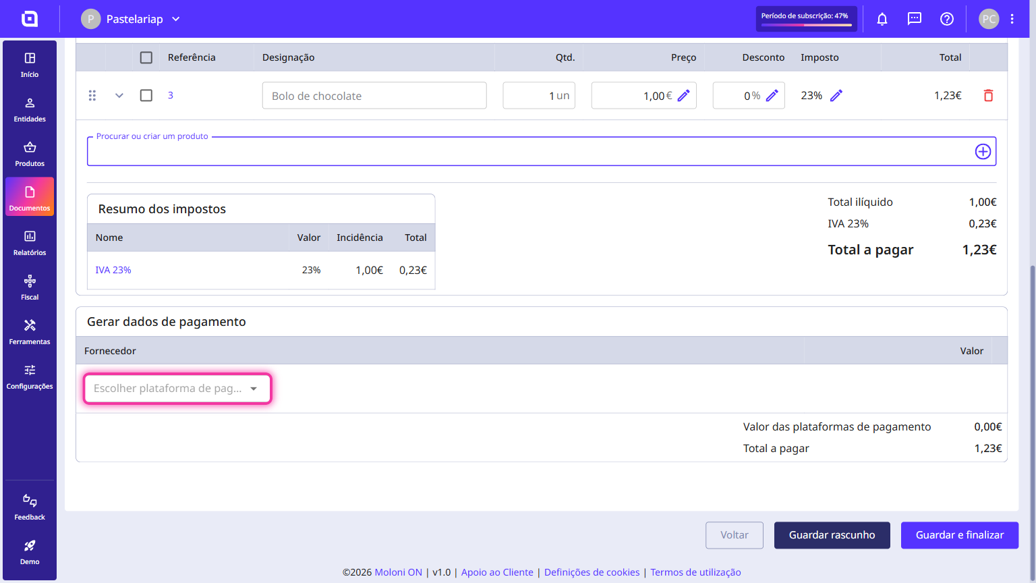Click Guardar rascunho button
1036x583 pixels.
[832, 535]
